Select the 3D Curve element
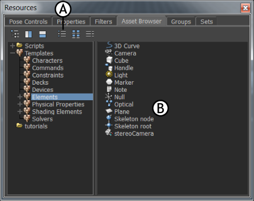 pyautogui.click(x=127, y=46)
